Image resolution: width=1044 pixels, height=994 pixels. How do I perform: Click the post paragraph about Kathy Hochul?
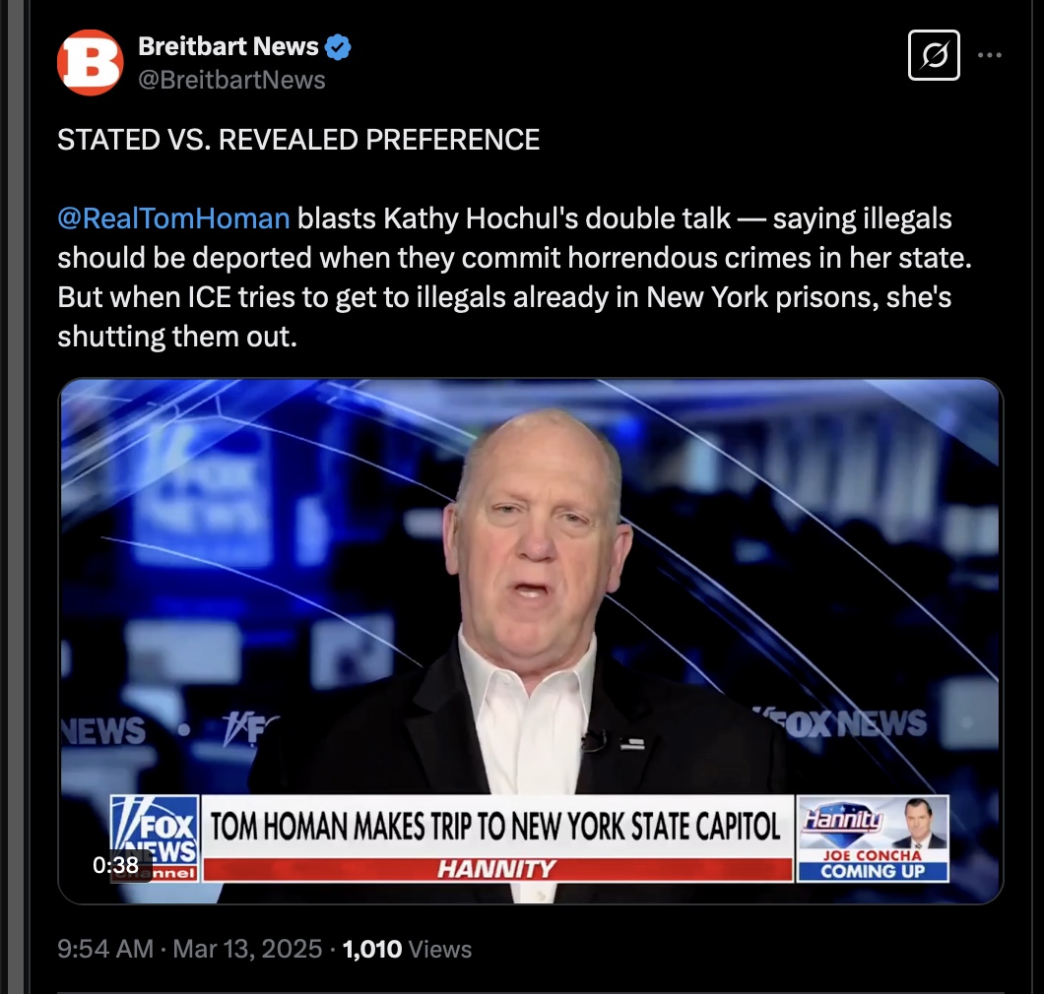(x=514, y=278)
